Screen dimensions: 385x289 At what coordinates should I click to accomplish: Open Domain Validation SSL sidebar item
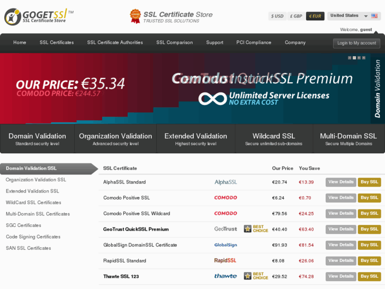[x=49, y=169]
